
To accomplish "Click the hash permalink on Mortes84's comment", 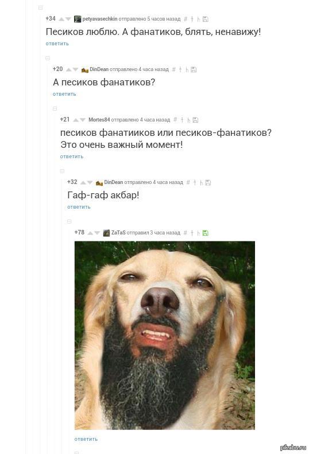I will [175, 120].
